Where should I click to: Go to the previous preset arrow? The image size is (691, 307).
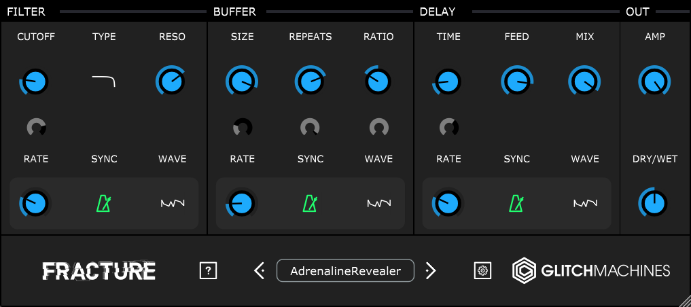(x=260, y=270)
